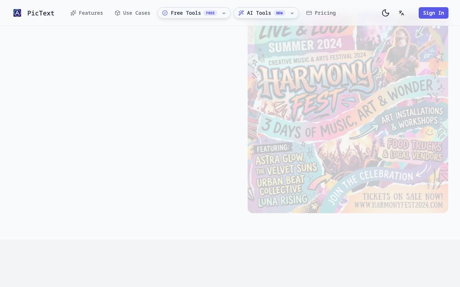Click the Sign In button
The height and width of the screenshot is (287, 460).
(x=433, y=13)
